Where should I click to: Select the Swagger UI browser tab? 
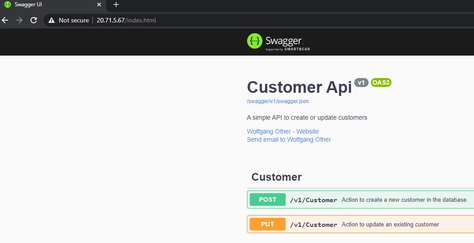(x=52, y=4)
